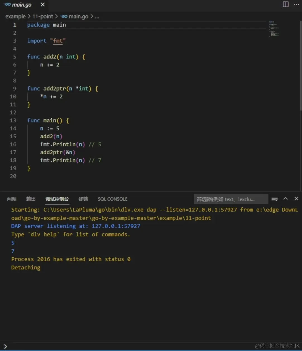Click 'func add2(n int) {' declaration
Image resolution: width=302 pixels, height=351 pixels.
click(x=56, y=57)
